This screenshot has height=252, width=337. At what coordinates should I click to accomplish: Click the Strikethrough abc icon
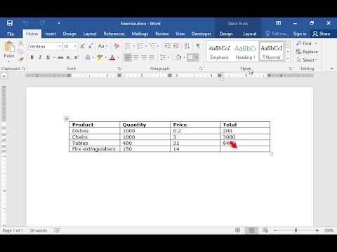pos(60,57)
